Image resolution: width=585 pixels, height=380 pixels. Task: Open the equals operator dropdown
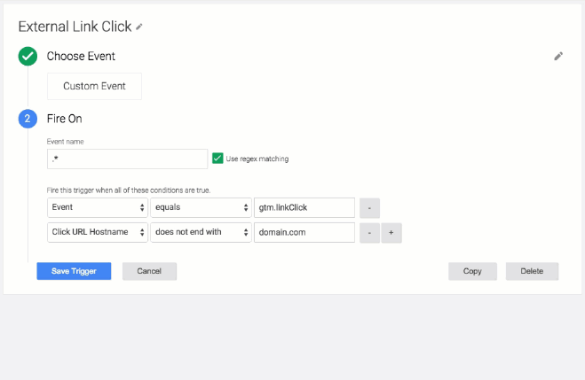pos(201,207)
